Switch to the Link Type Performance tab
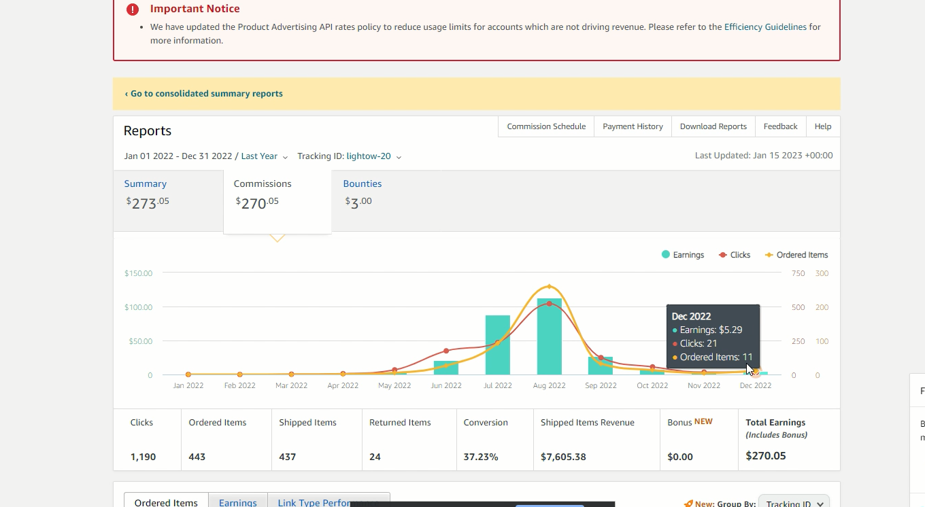The image size is (925, 507). [329, 502]
